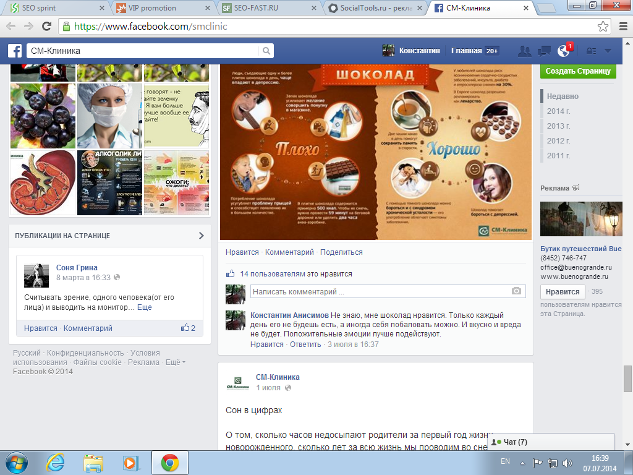Open account menu dropdown arrow in header
The width and height of the screenshot is (633, 475).
pyautogui.click(x=608, y=51)
